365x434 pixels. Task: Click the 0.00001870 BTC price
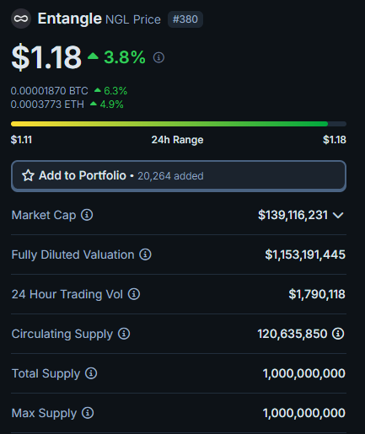point(50,91)
